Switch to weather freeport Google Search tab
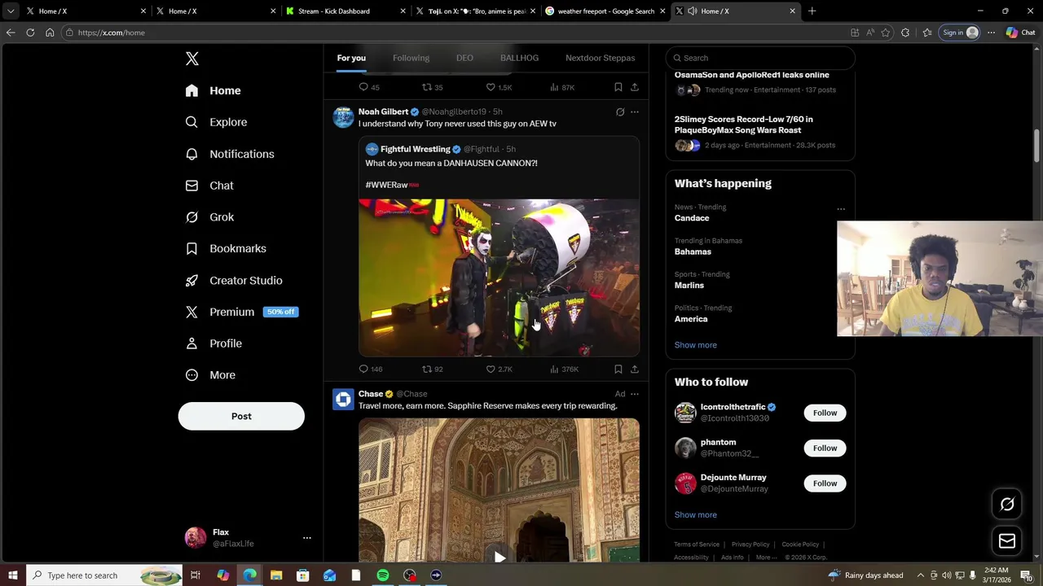This screenshot has height=586, width=1043. 605,11
